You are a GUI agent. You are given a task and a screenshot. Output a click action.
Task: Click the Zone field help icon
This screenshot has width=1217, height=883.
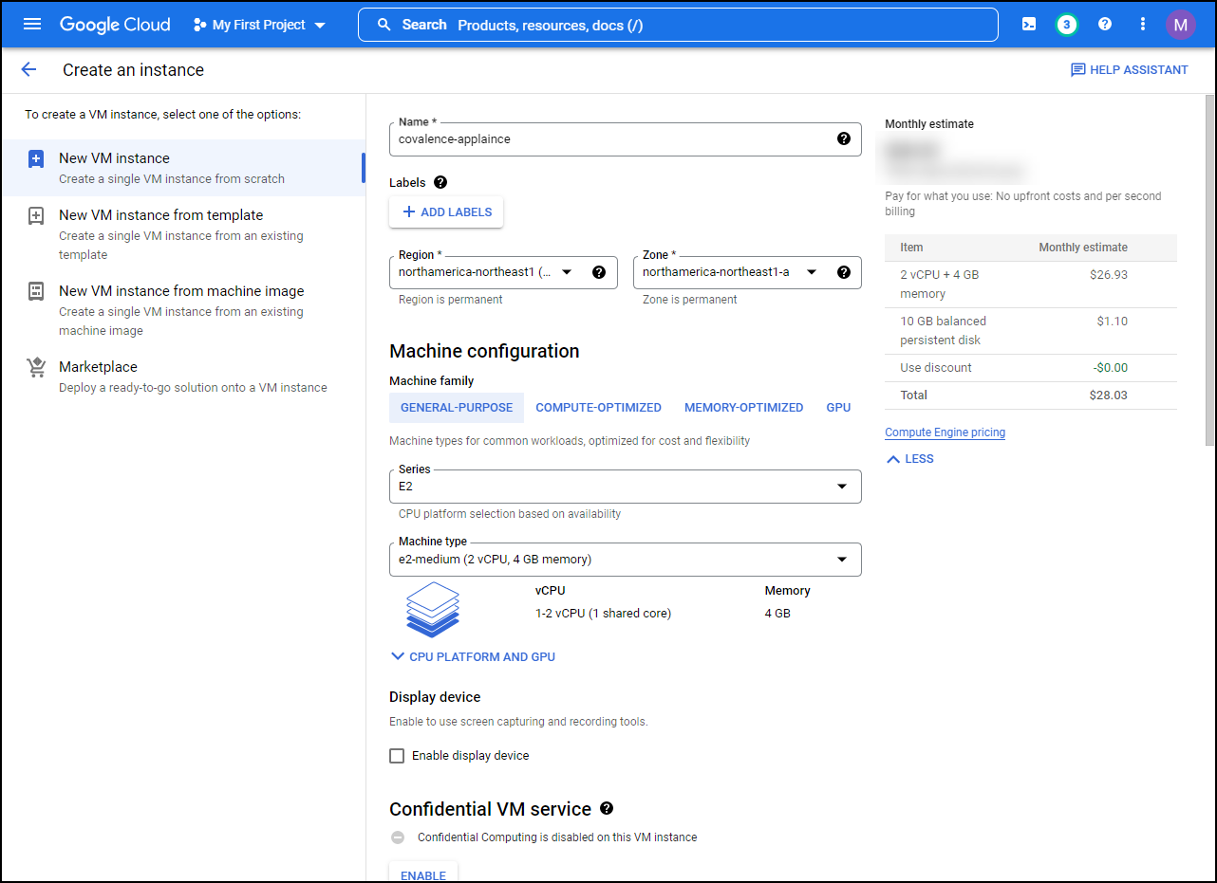844,272
